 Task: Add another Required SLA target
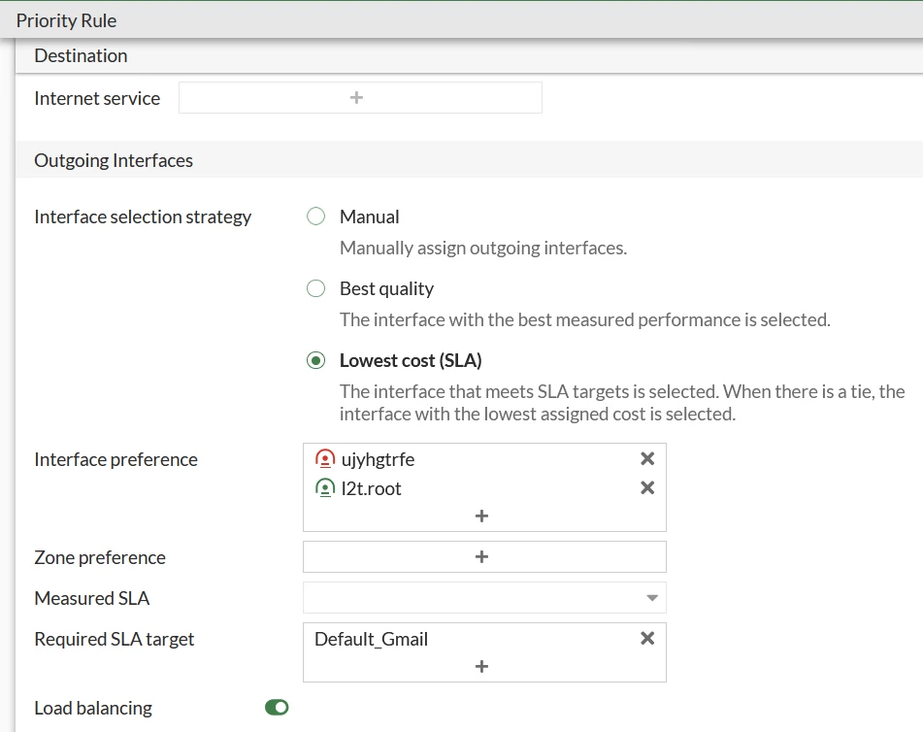[481, 666]
